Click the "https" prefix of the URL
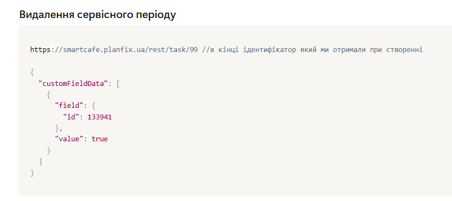 40,50
